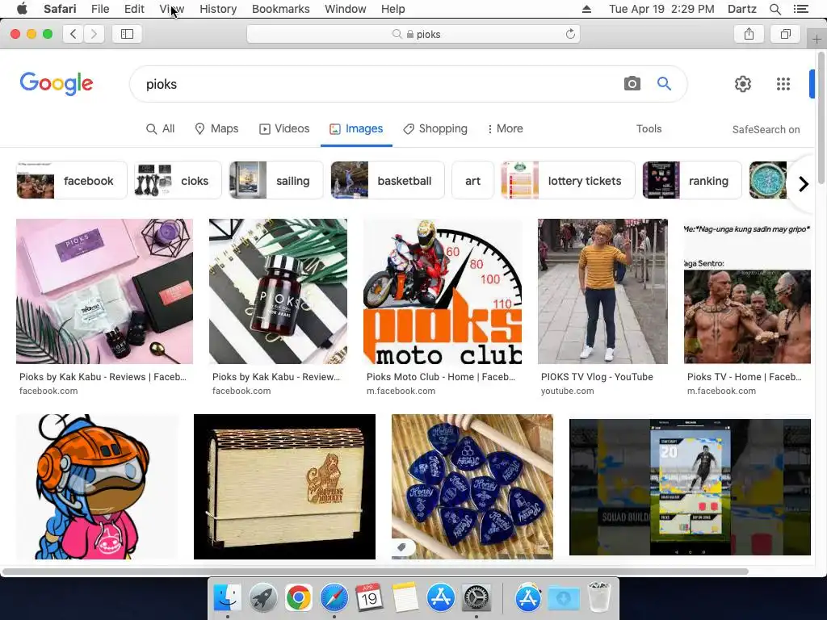Open the Notification Center list icon
The image size is (827, 620).
coord(801,9)
